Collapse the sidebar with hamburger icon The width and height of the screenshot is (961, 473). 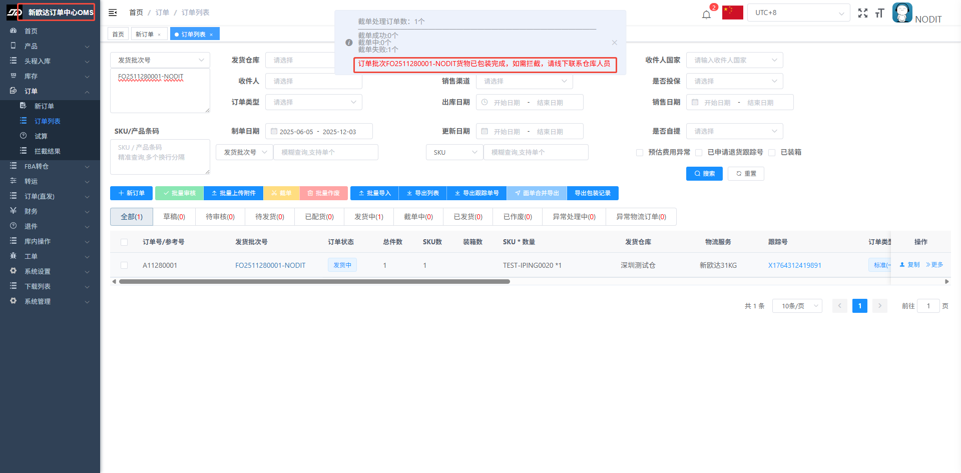(x=113, y=13)
